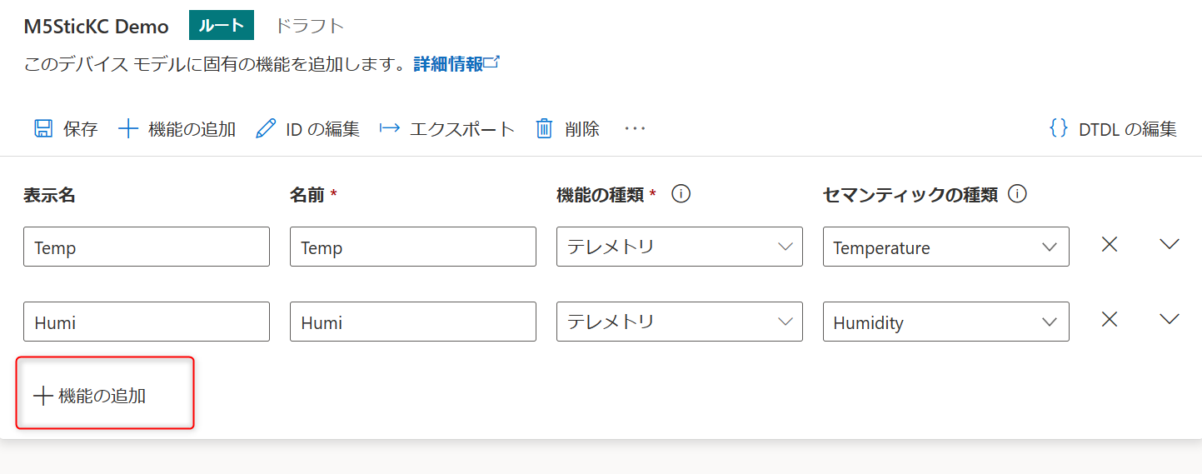Open the more options ellipsis menu
Screen dimensions: 1202x474
635,128
